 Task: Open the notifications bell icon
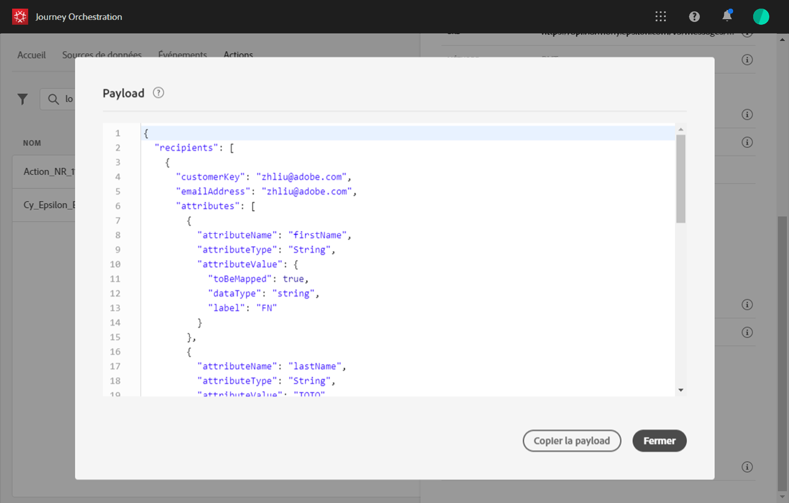727,16
